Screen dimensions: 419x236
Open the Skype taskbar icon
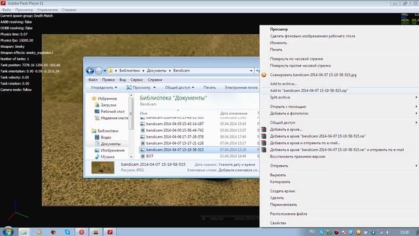pos(67,232)
